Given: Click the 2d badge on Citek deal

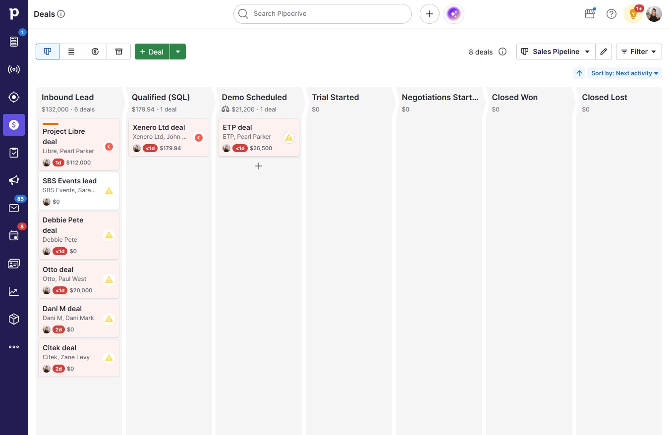Looking at the screenshot, I should coord(58,369).
